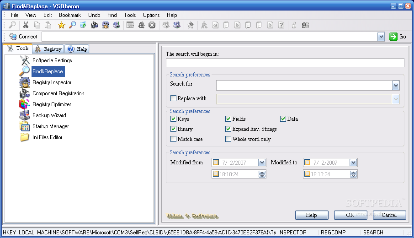Click the grey magnifier icon at toolbar start

(x=12, y=25)
